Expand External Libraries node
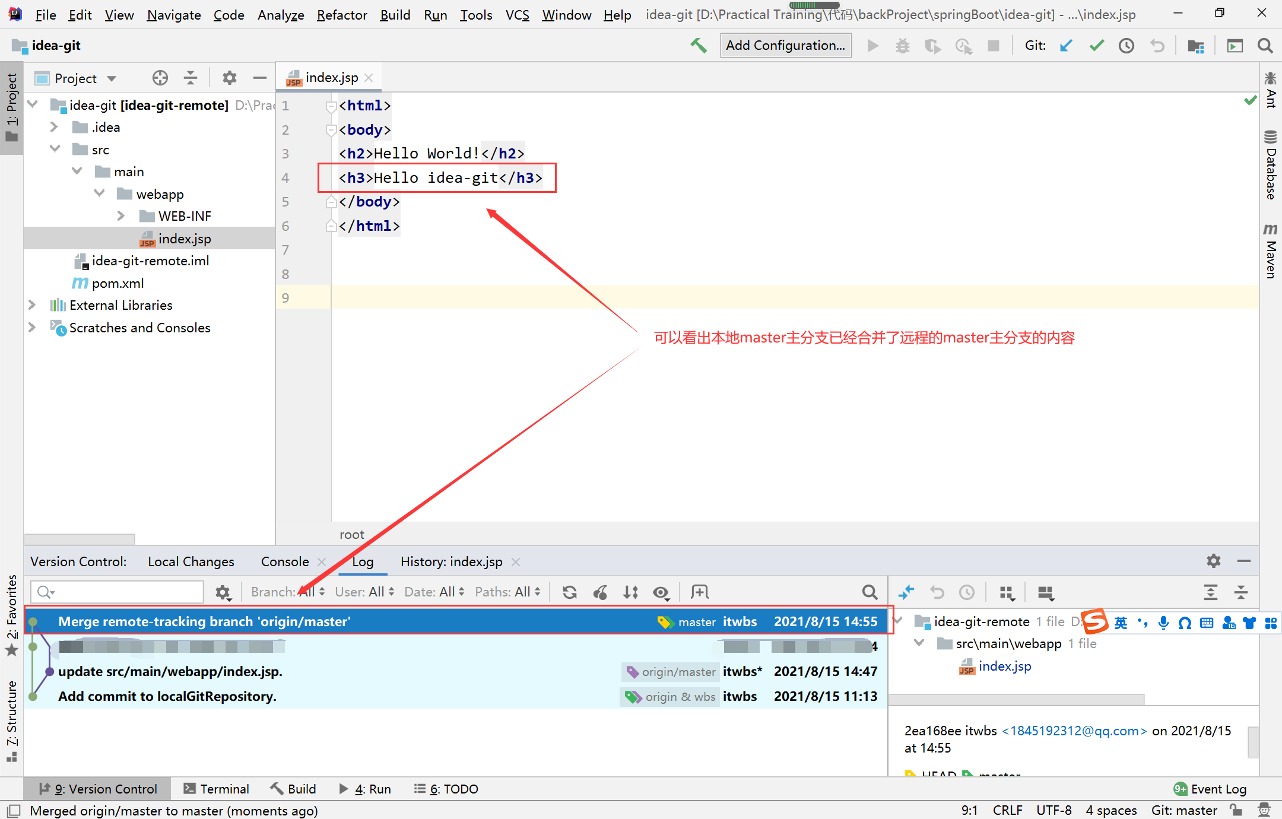The height and width of the screenshot is (819, 1282). pos(32,305)
